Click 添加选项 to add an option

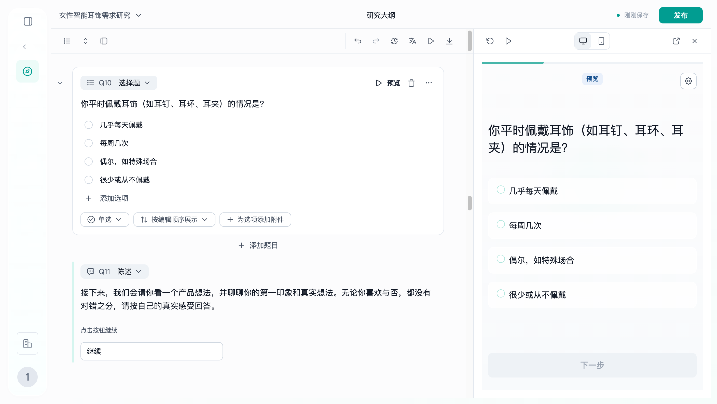pyautogui.click(x=107, y=198)
